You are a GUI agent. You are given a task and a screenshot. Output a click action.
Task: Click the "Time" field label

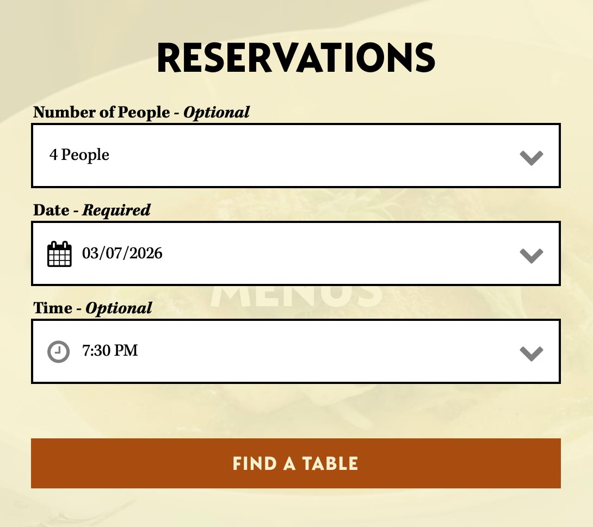tap(52, 308)
